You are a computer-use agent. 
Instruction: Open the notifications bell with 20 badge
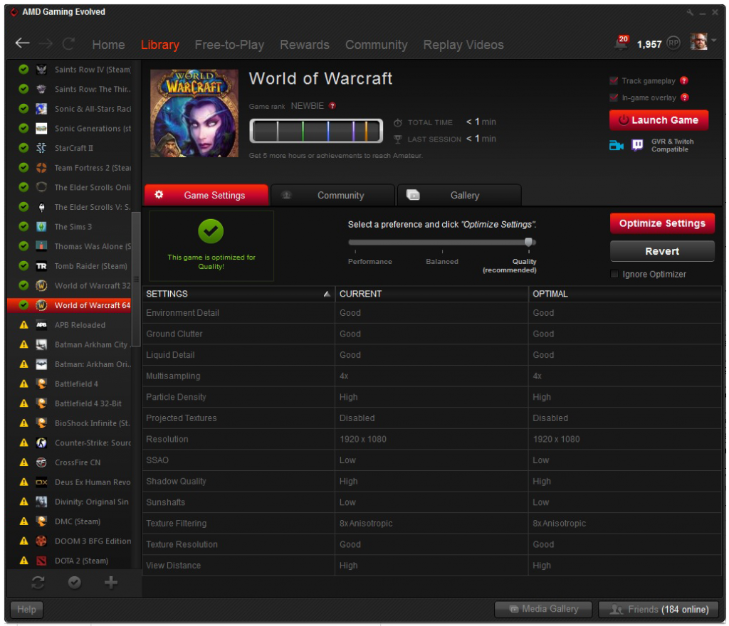[621, 43]
